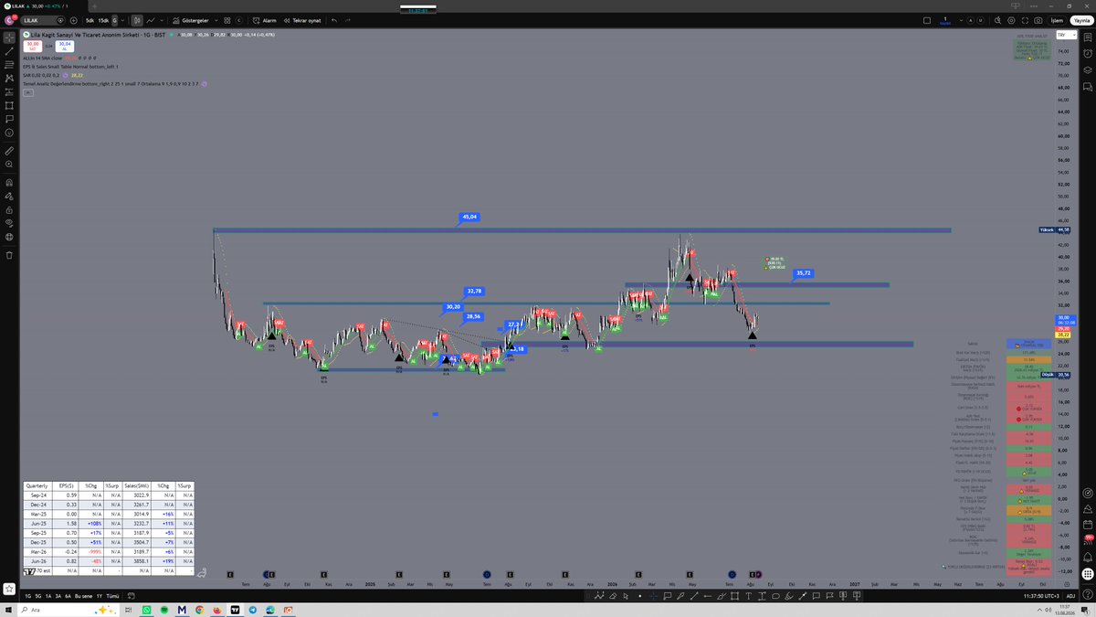
Task: Select the text T tool in bottom toolbar
Action: tap(748, 596)
